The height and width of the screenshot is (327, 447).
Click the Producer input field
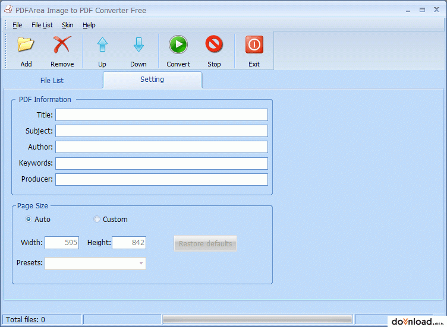[x=161, y=179]
